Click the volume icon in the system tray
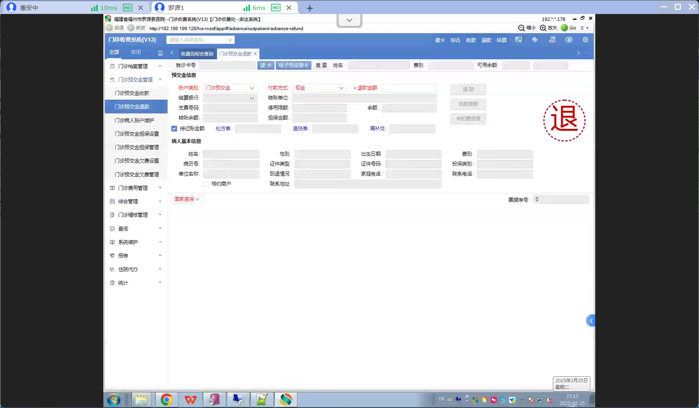 coord(549,400)
